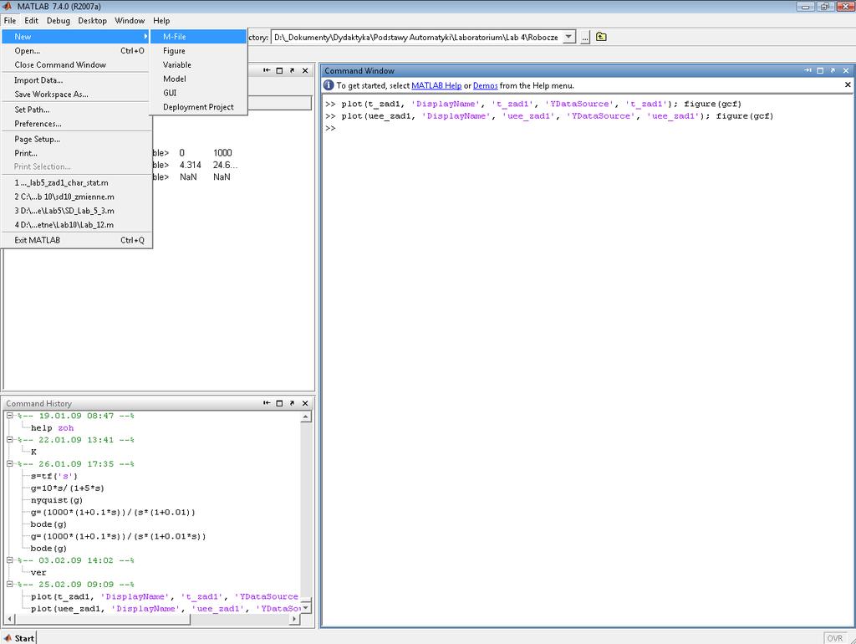The height and width of the screenshot is (644, 856).
Task: Click the browse for folder '...' button
Action: (x=584, y=37)
